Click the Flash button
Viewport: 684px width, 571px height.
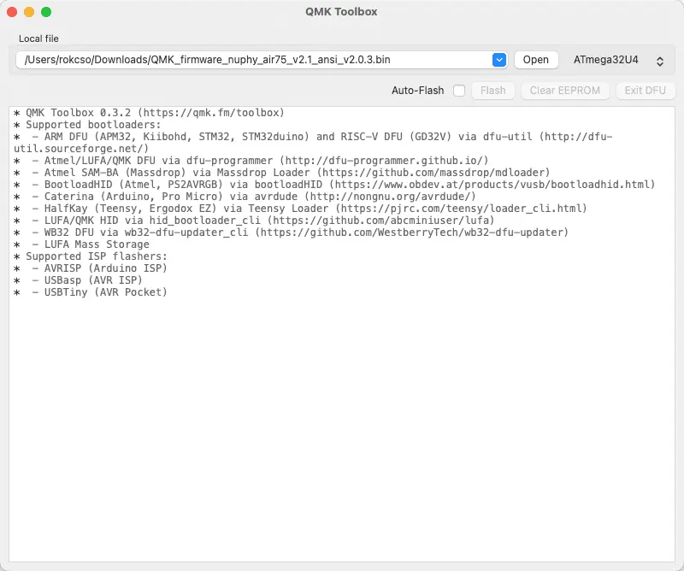pos(493,91)
